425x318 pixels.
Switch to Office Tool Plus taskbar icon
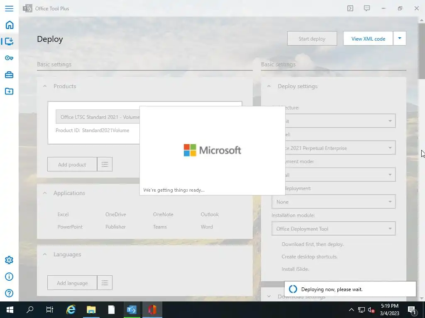pyautogui.click(x=132, y=310)
